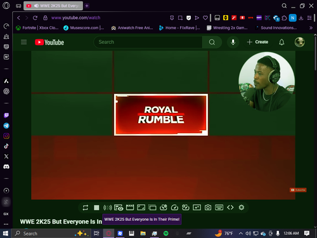Open the extensions cube icon
Viewport: 317px width, 238px height.
pyautogui.click(x=285, y=18)
